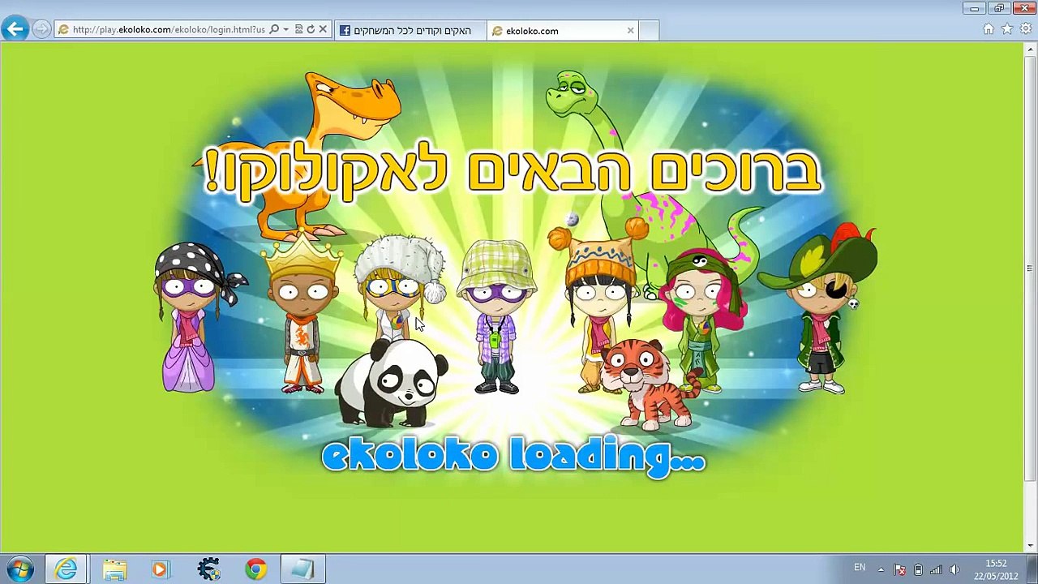Click the EN language indicator
This screenshot has height=584, width=1038.
(860, 568)
